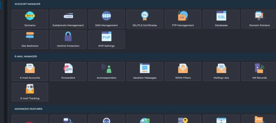Open Vacation Messages
Screen dimensions: 276x123
pos(145,72)
